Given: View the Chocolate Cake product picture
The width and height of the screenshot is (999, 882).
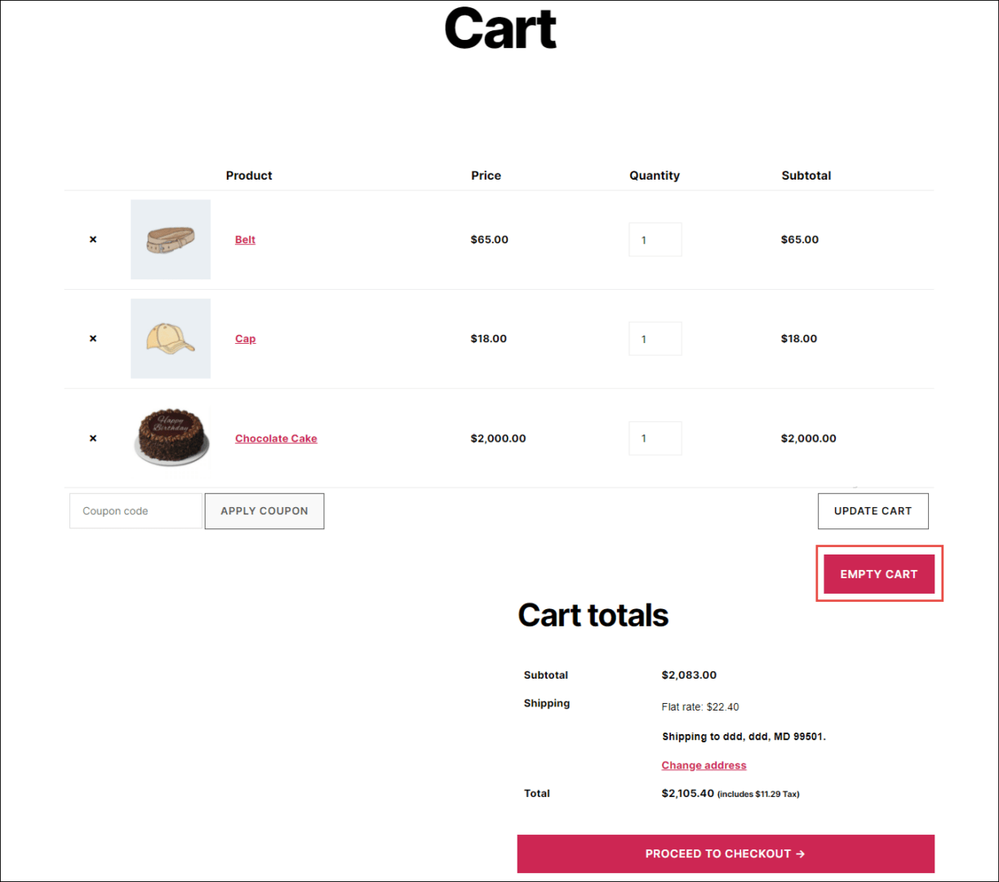Looking at the screenshot, I should (171, 438).
